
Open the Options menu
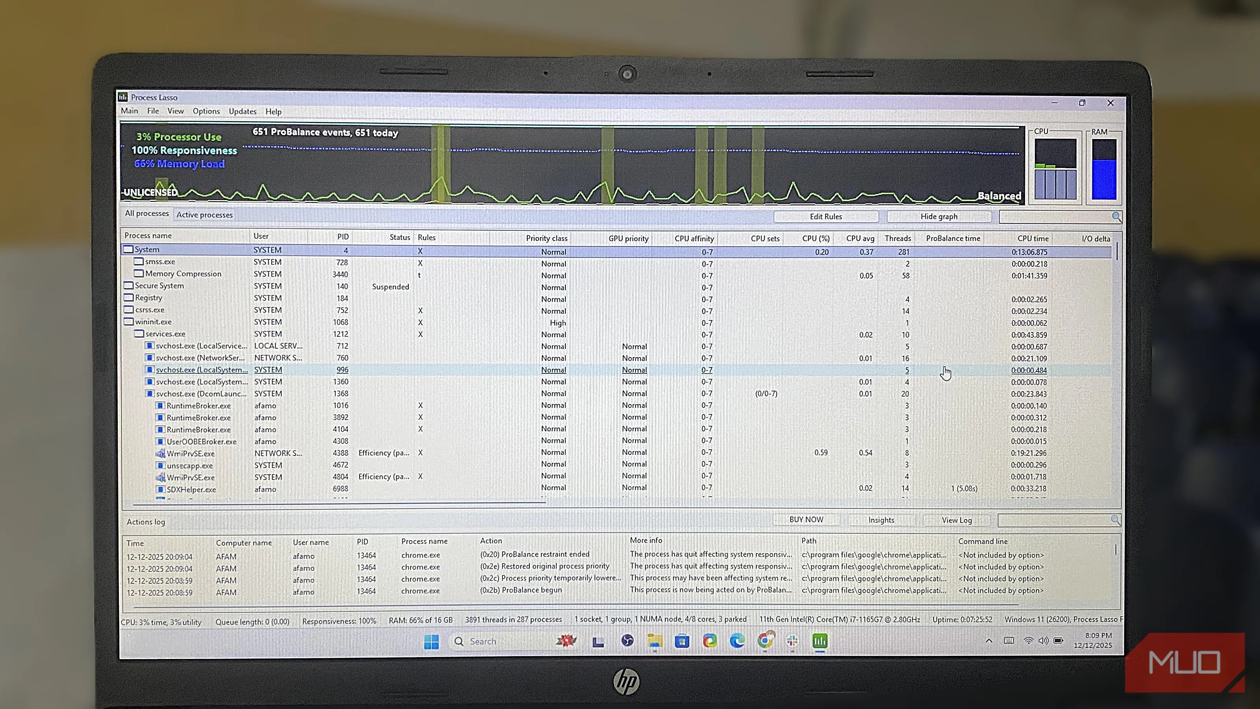[206, 111]
